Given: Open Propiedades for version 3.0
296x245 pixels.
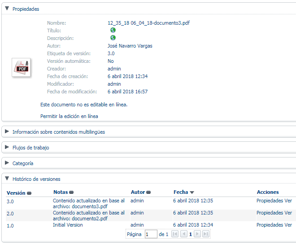Looking at the screenshot, I should (270, 201).
